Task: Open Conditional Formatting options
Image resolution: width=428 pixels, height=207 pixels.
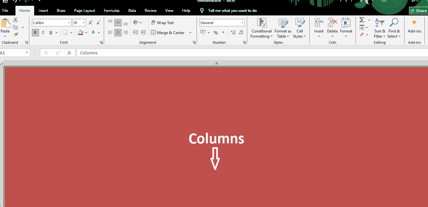Action: pos(261,28)
